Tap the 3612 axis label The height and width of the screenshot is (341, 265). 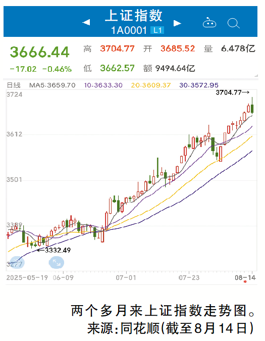pos(14,134)
